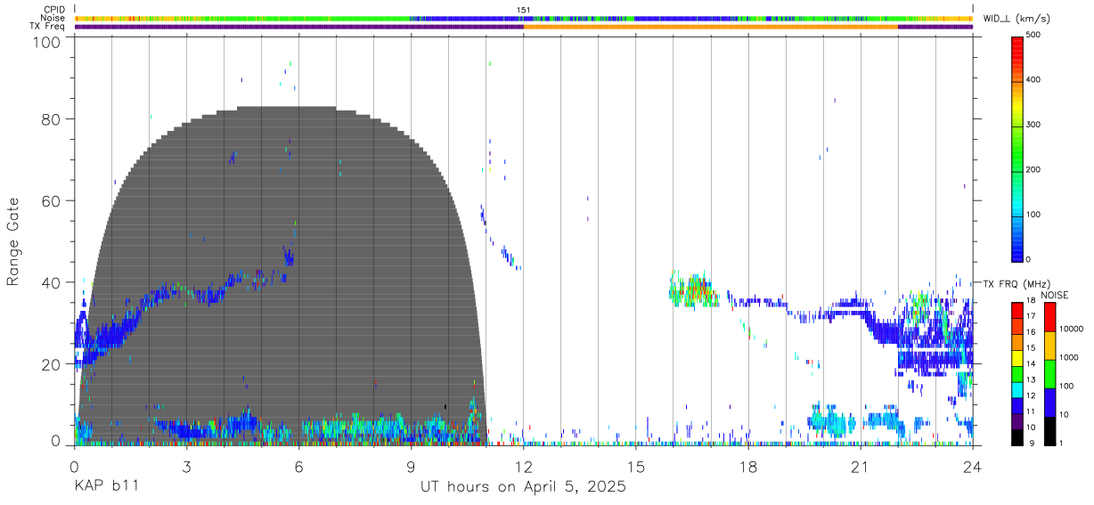Click the 11 MHz blue swatch in TX FRQ legend
The image size is (1094, 505).
[1017, 405]
